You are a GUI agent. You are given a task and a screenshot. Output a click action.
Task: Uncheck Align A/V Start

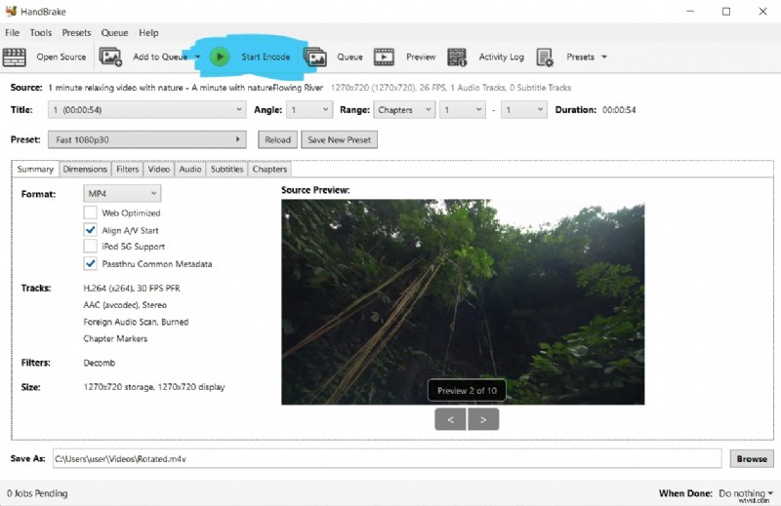[91, 230]
